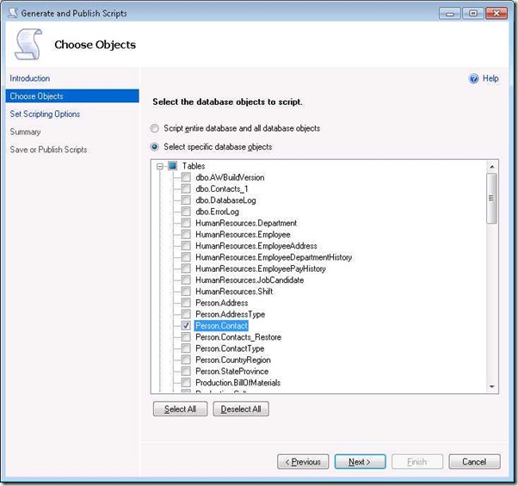Screen dimensions: 518x486
Task: Open the Choose Objects step
Action: click(72, 95)
